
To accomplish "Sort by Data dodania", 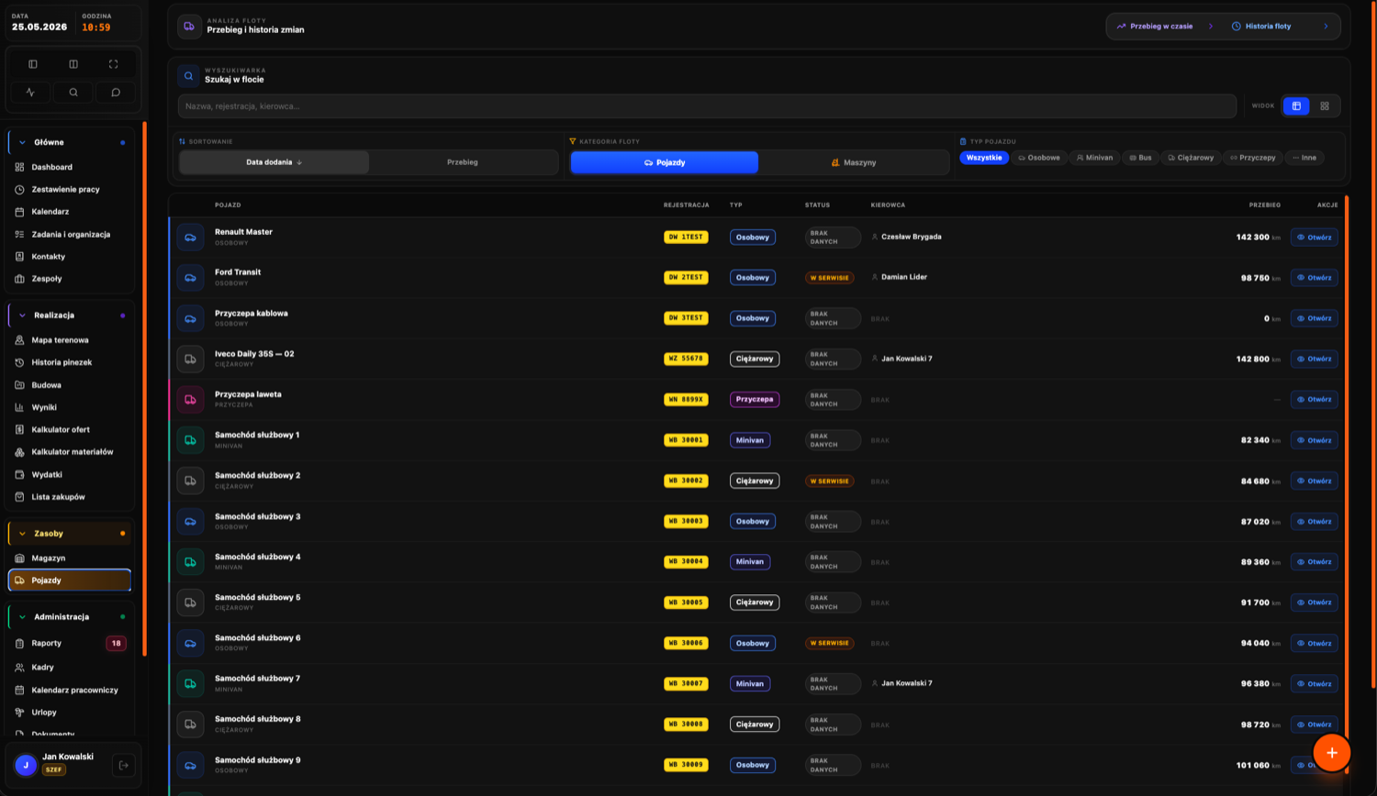I will tap(274, 162).
